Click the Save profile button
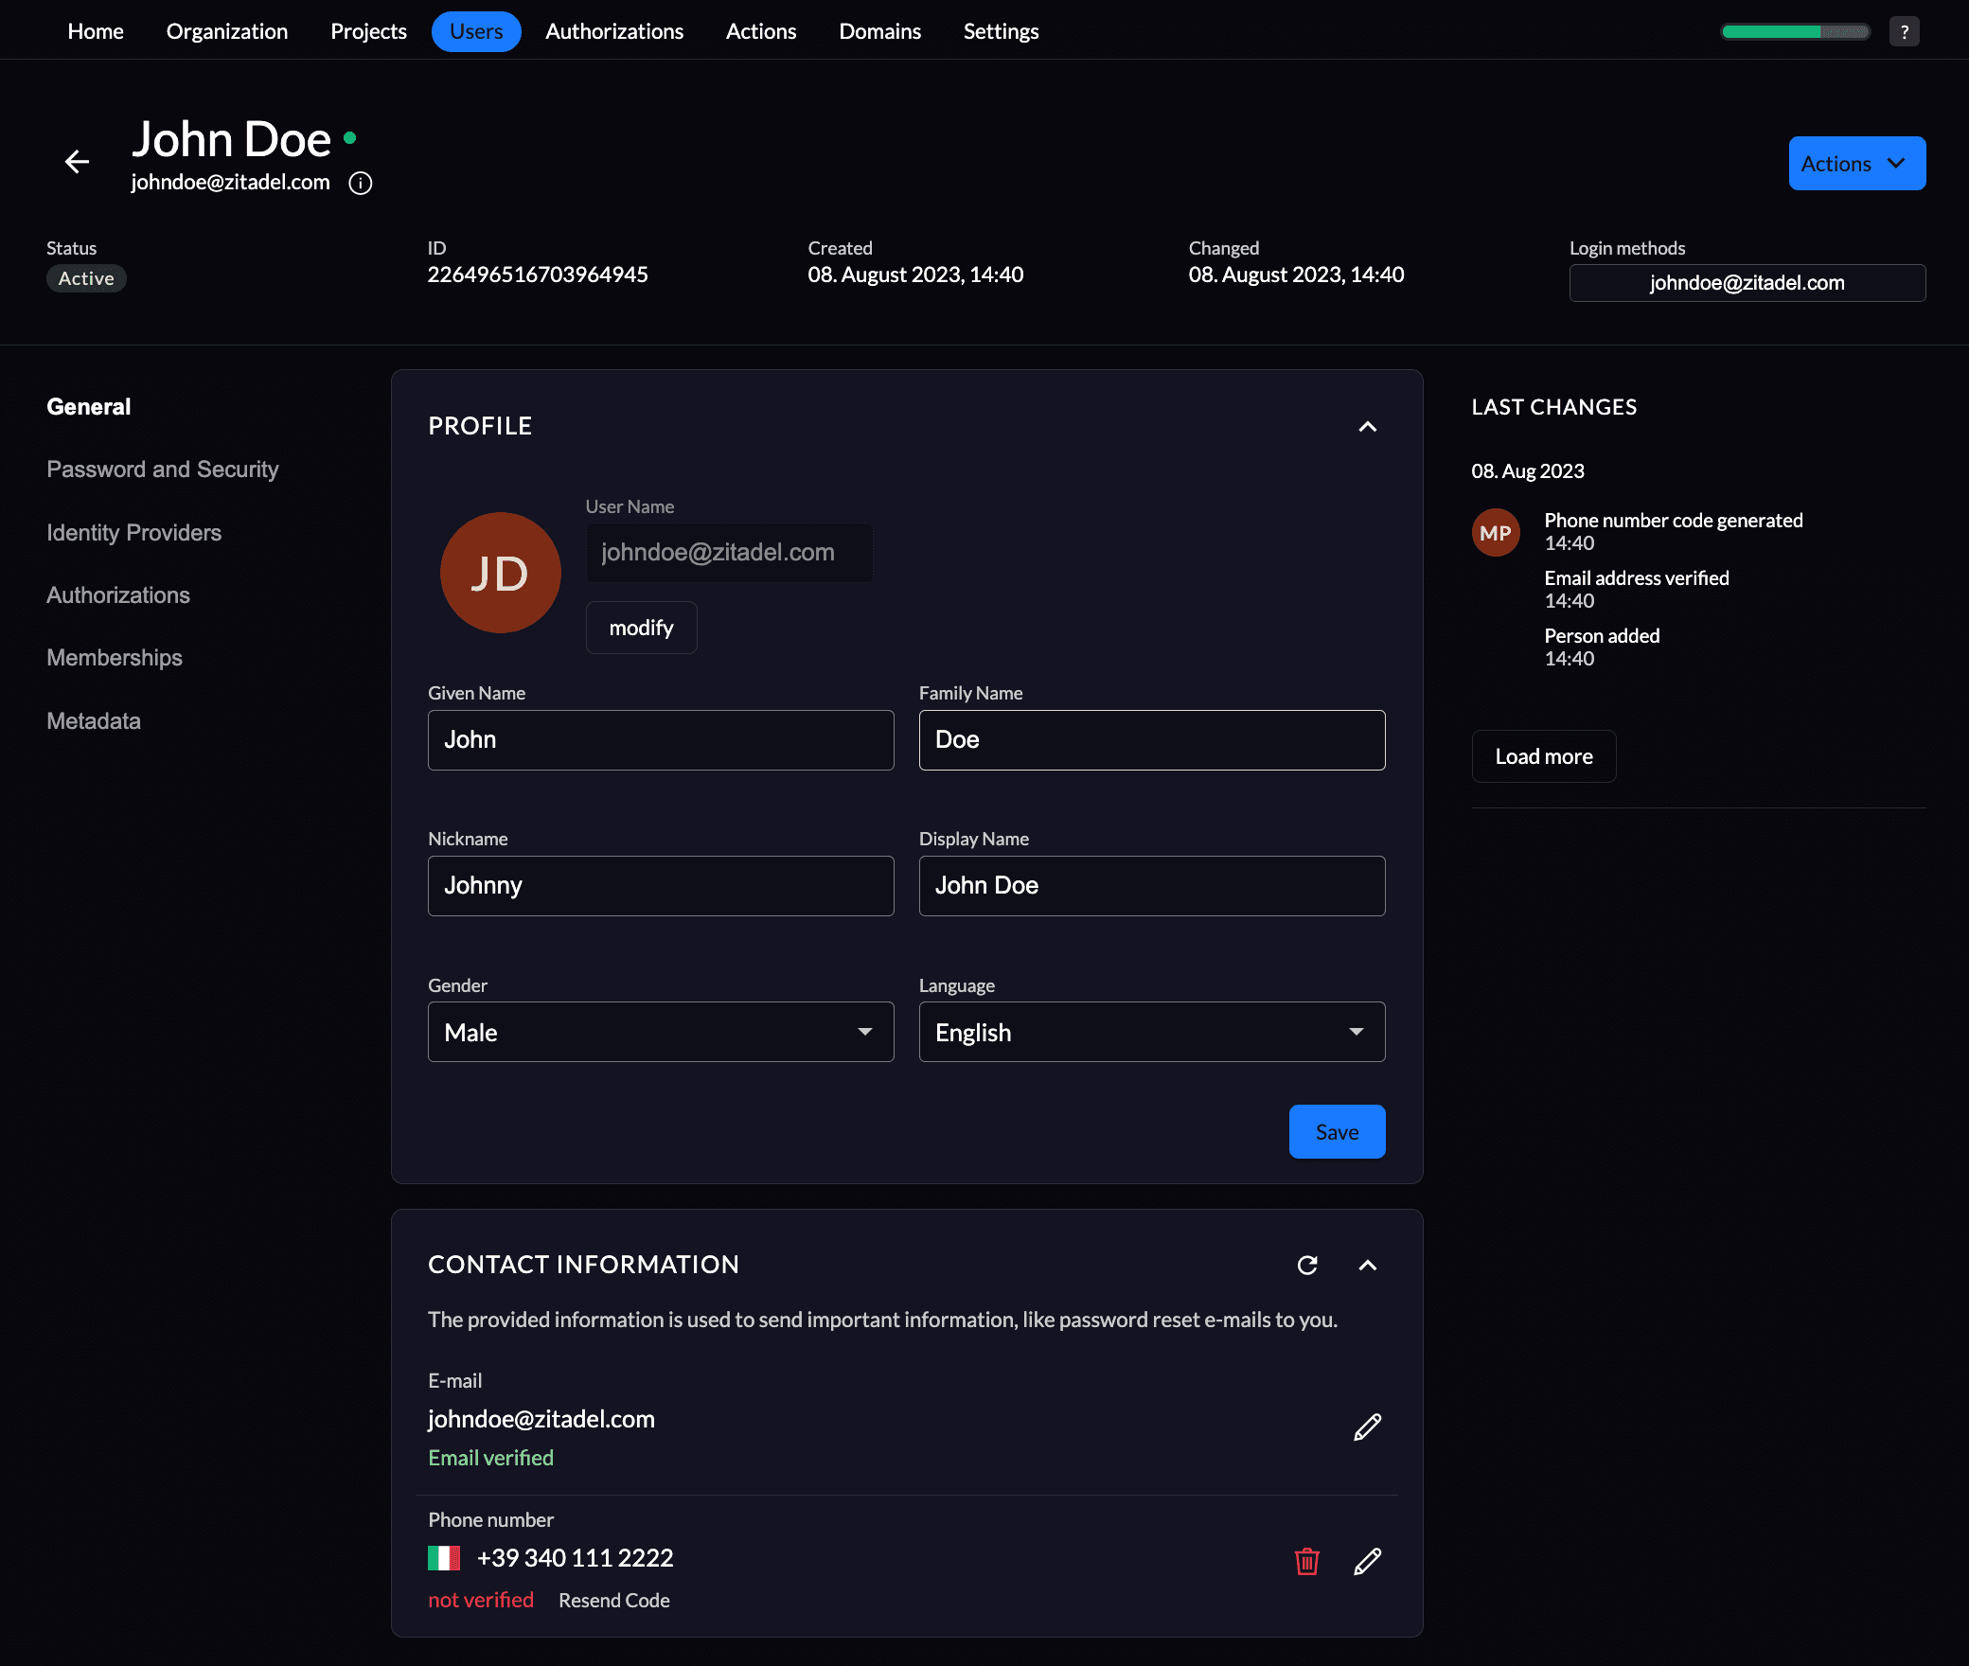 pos(1338,1132)
